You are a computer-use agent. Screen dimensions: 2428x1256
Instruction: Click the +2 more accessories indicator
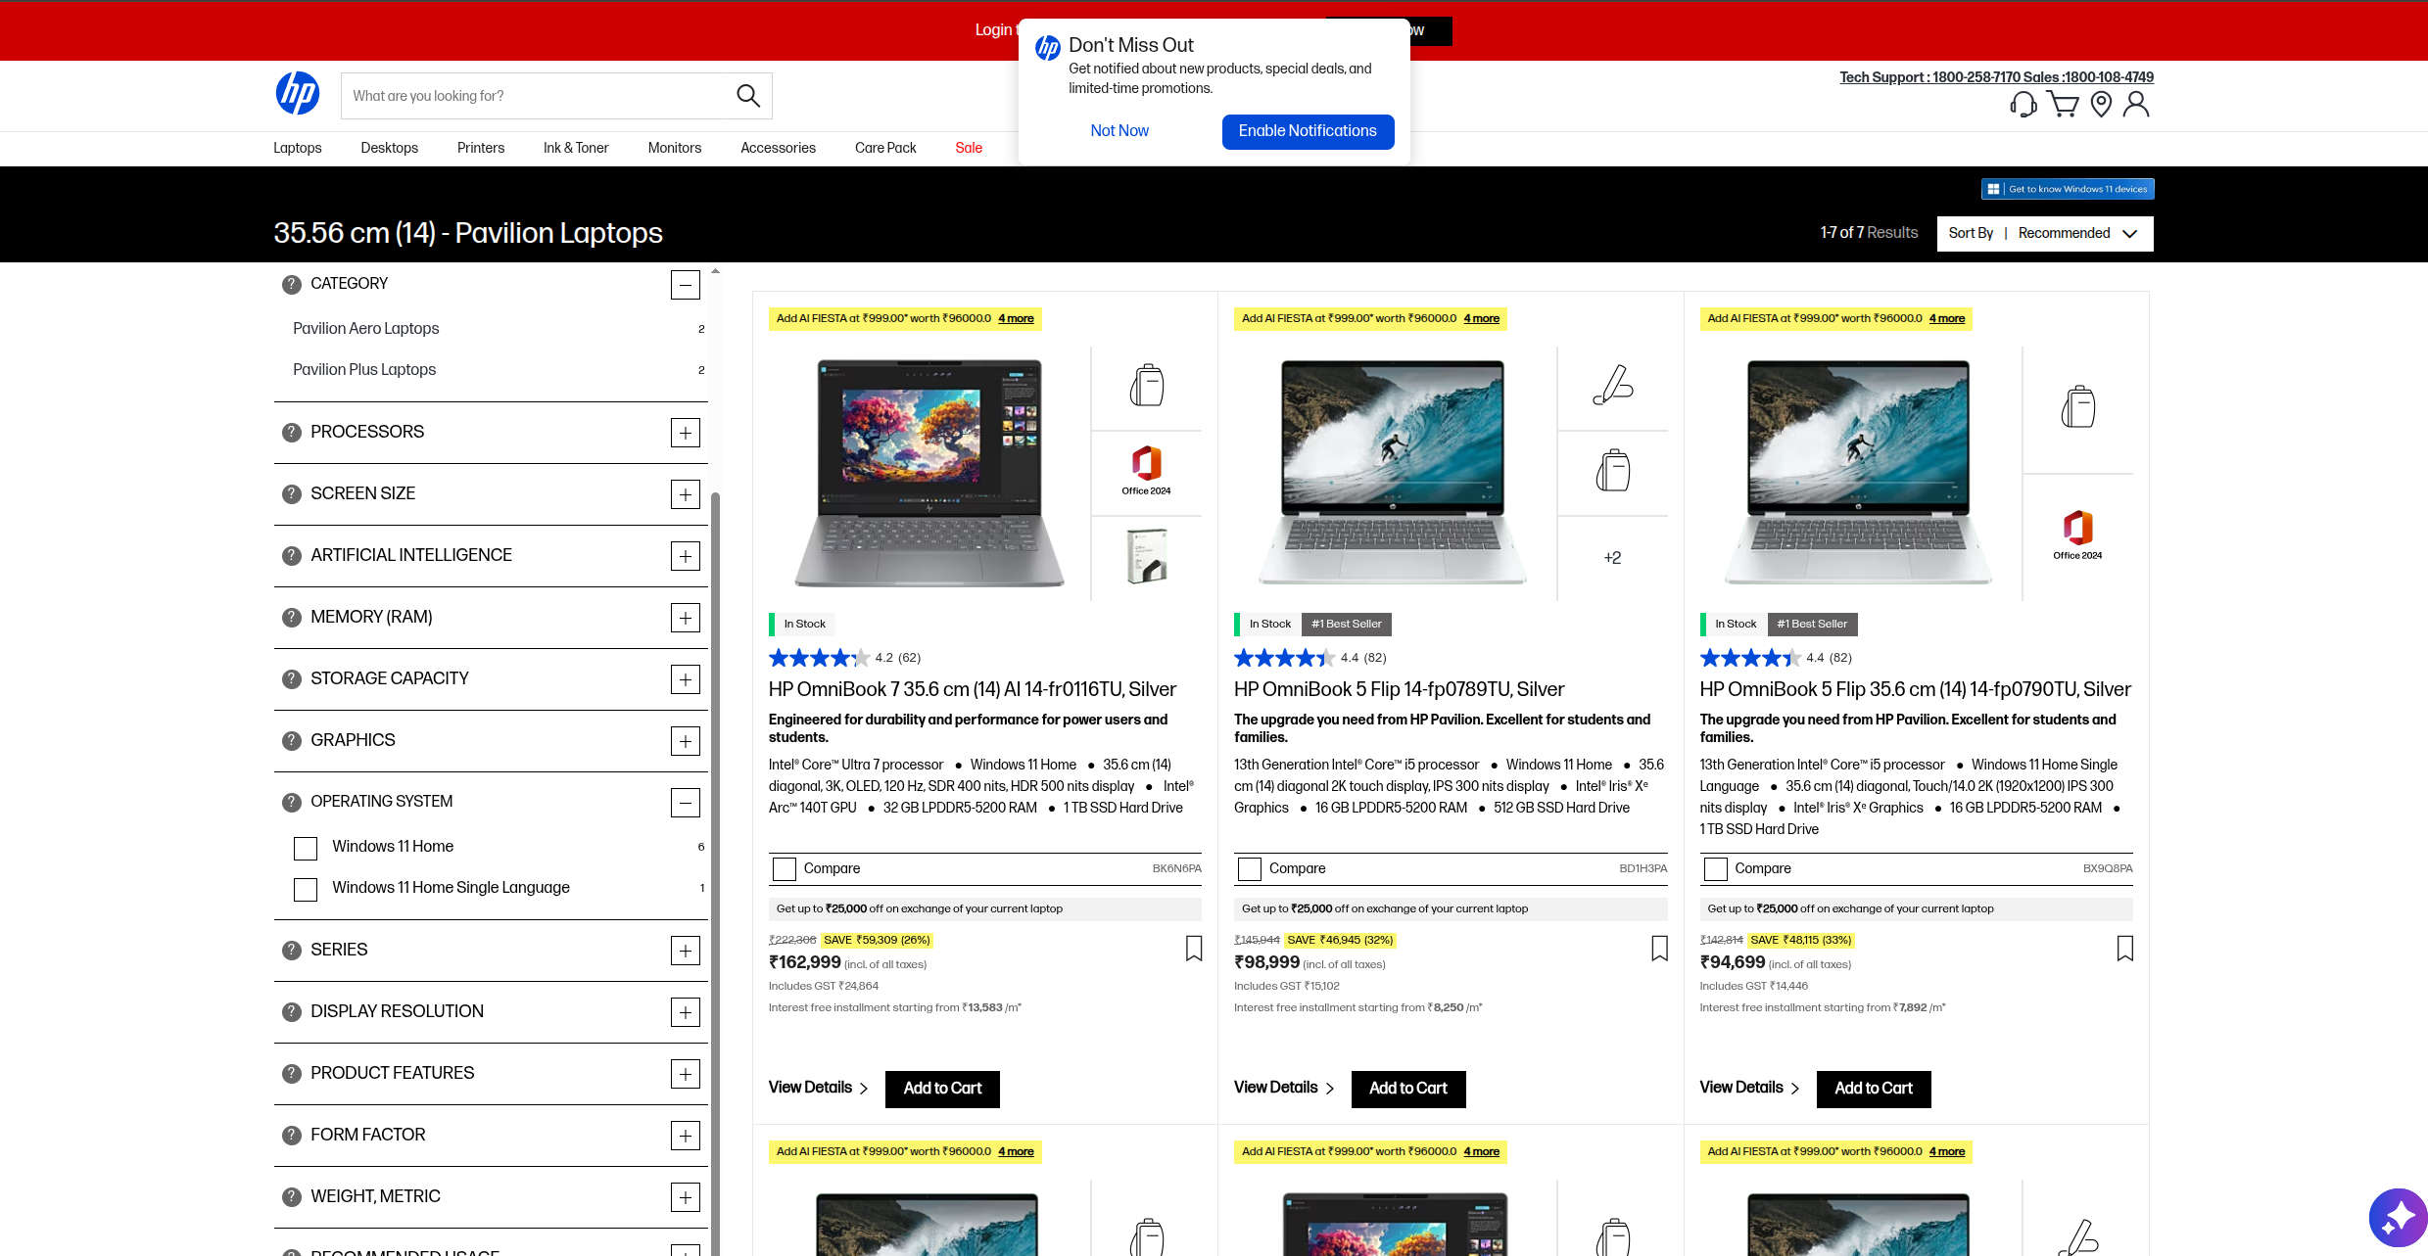coord(1612,557)
